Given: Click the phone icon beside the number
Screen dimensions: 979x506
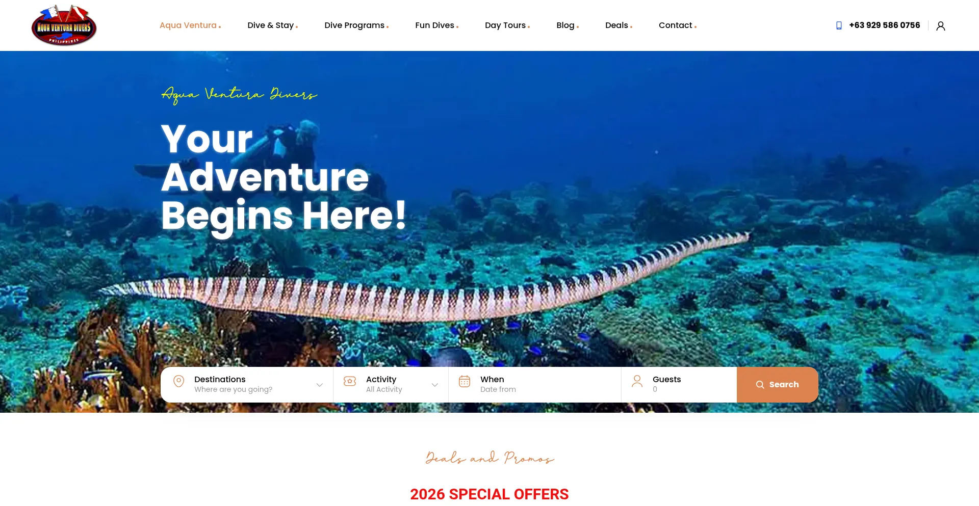Looking at the screenshot, I should tap(839, 25).
